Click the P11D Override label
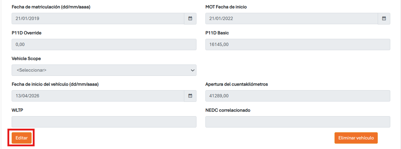401x149 pixels. (27, 33)
